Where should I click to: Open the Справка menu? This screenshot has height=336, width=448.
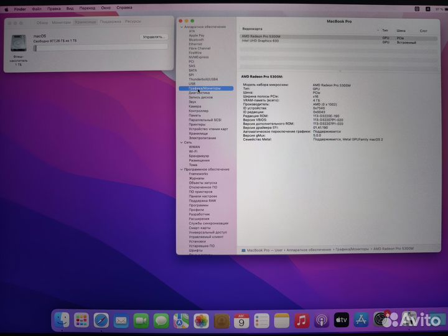coord(124,7)
